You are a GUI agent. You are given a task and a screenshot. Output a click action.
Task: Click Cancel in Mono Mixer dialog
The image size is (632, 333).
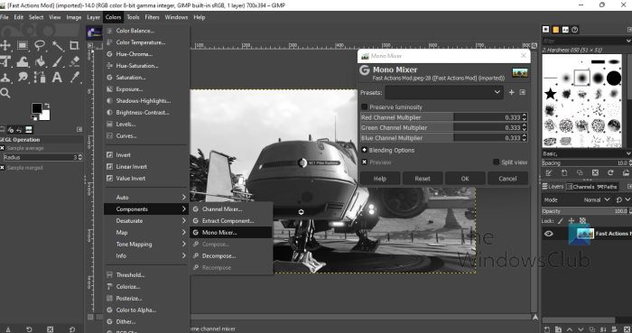[x=507, y=179]
